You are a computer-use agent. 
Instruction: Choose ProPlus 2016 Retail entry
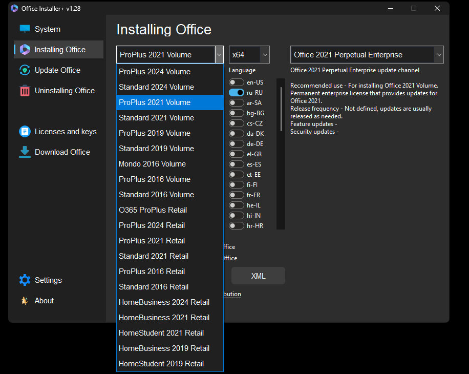pyautogui.click(x=170, y=272)
